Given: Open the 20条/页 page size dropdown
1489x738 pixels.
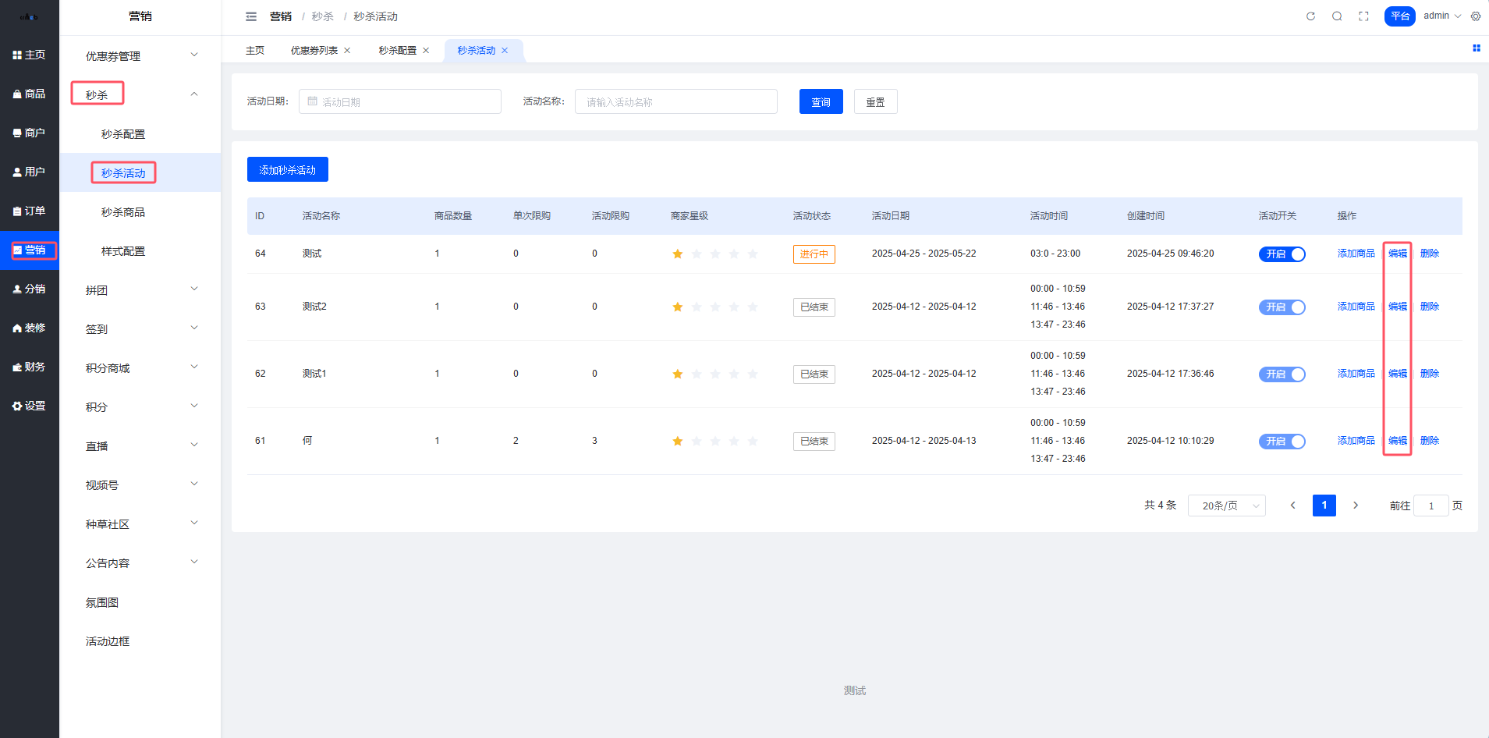Looking at the screenshot, I should click(1226, 506).
